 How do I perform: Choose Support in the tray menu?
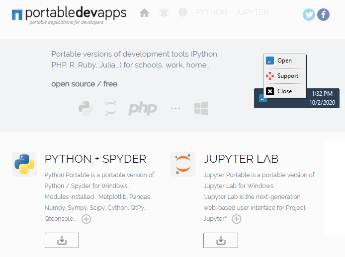click(x=285, y=76)
